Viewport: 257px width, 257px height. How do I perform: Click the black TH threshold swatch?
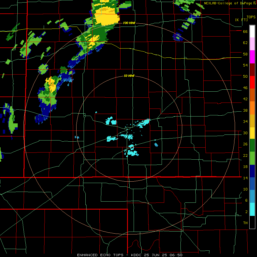[x=252, y=222]
